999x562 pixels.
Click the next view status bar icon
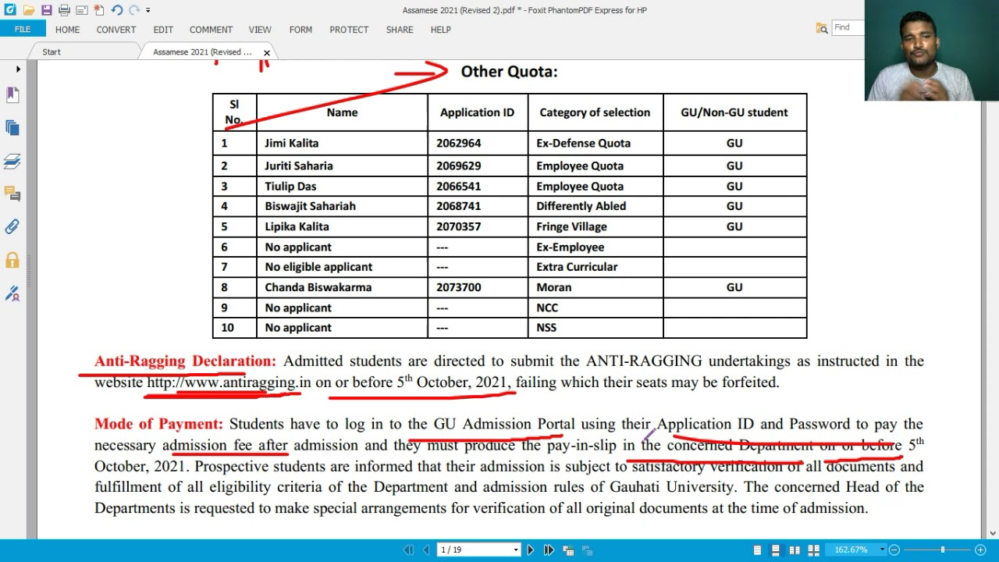click(587, 550)
